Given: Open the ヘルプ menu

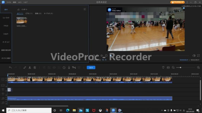Looking at the screenshot, I should [26, 2].
